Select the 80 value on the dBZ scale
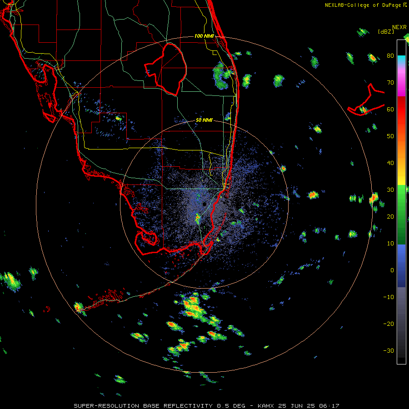Viewport: 409px width, 409px height. pyautogui.click(x=390, y=56)
